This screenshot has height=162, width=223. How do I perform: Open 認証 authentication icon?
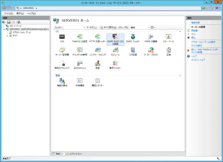(97, 63)
